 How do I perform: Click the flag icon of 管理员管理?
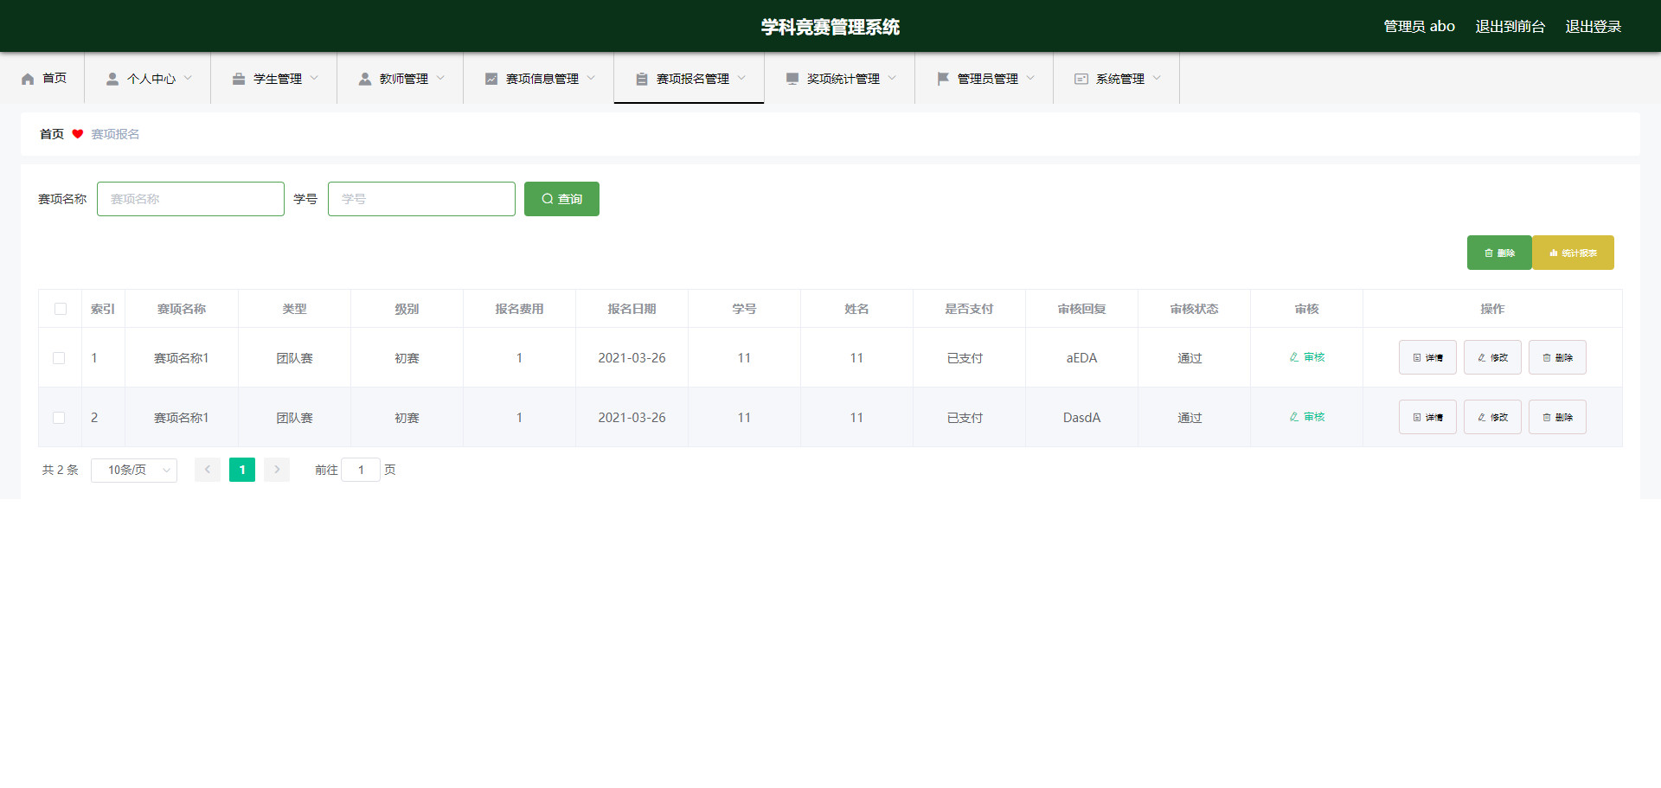click(x=943, y=79)
